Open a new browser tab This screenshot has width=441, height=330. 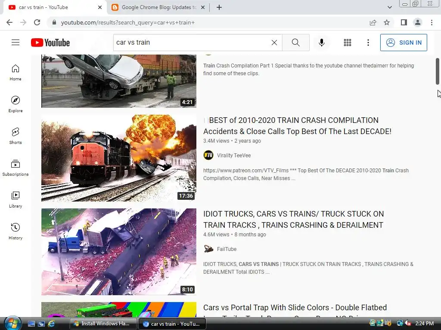[x=219, y=8]
